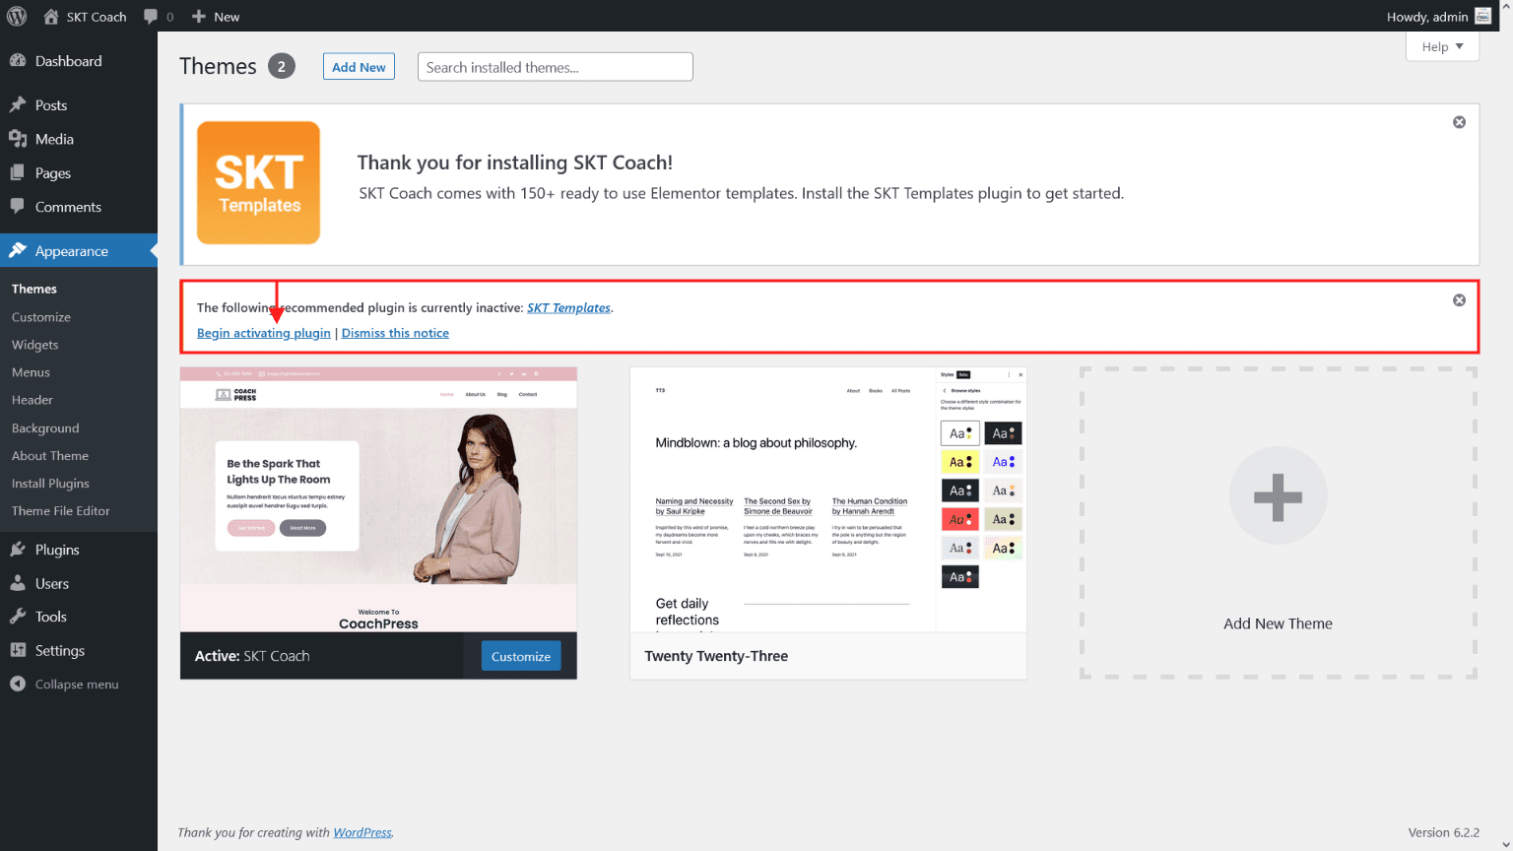This screenshot has height=851, width=1513.
Task: Expand the Help dropdown tab
Action: [x=1442, y=46]
